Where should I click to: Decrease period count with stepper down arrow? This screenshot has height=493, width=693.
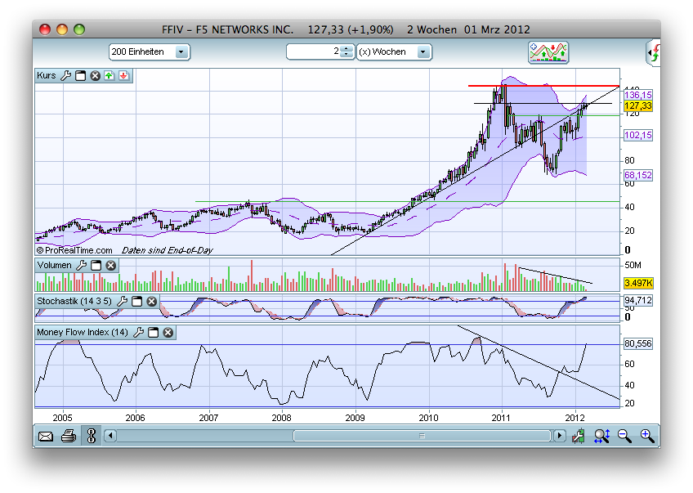pyautogui.click(x=347, y=56)
